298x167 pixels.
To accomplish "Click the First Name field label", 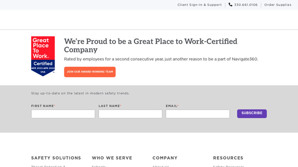I will point(43,106).
